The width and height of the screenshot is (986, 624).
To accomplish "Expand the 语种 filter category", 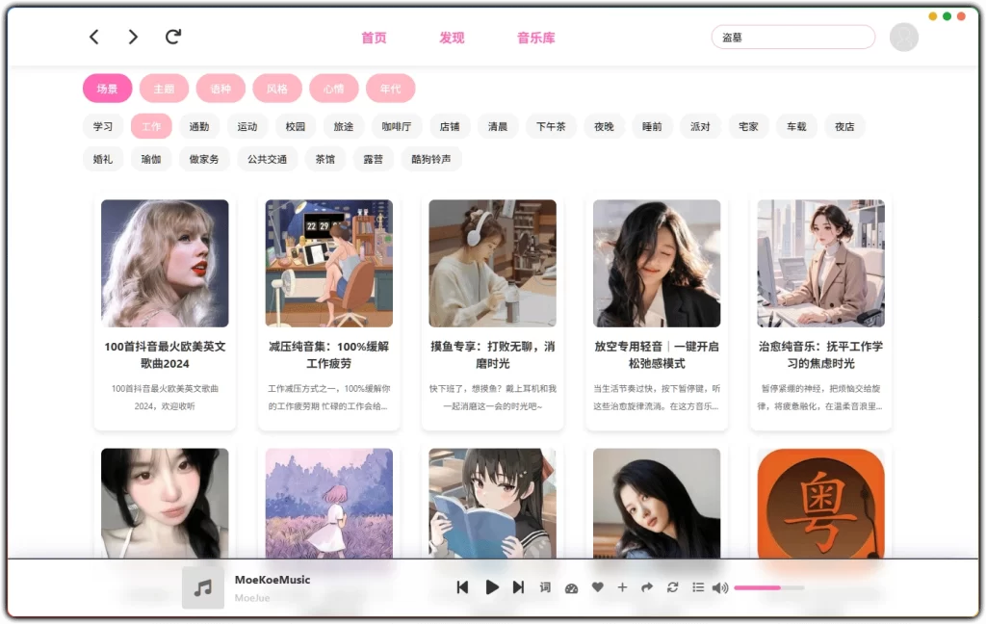I will coord(221,88).
